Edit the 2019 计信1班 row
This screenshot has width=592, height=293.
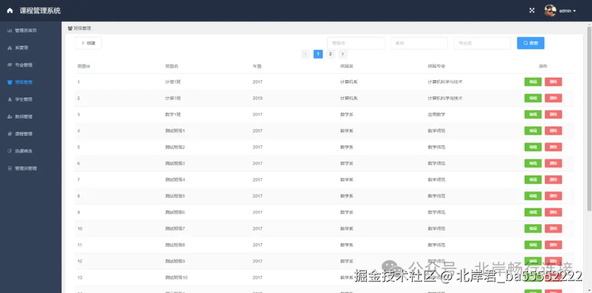tap(533, 98)
